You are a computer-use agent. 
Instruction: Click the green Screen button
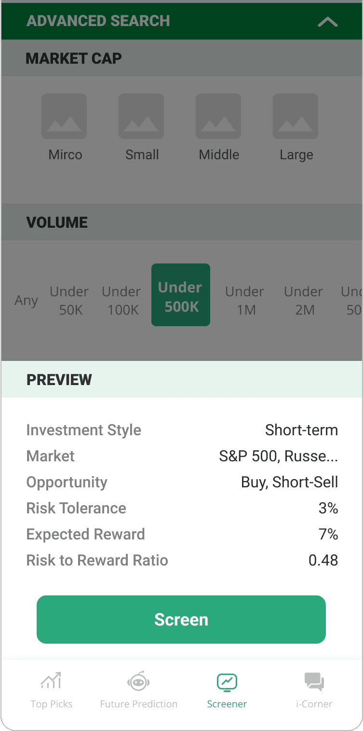click(181, 620)
